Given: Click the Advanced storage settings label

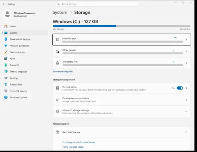Looking at the screenshot, I should pyautogui.click(x=75, y=110).
